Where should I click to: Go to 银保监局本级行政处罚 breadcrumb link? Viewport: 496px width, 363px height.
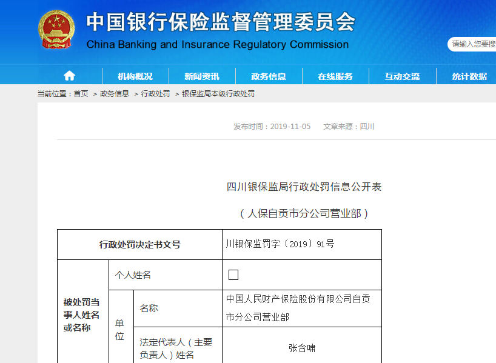pyautogui.click(x=218, y=93)
